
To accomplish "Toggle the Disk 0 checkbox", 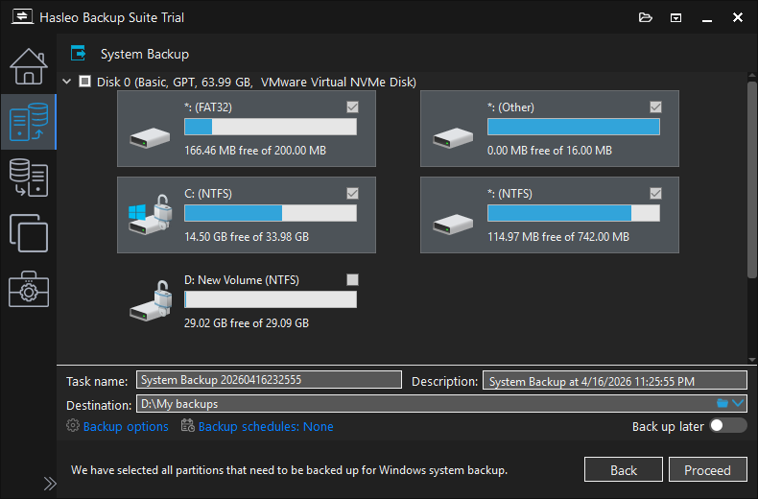I will [x=84, y=82].
